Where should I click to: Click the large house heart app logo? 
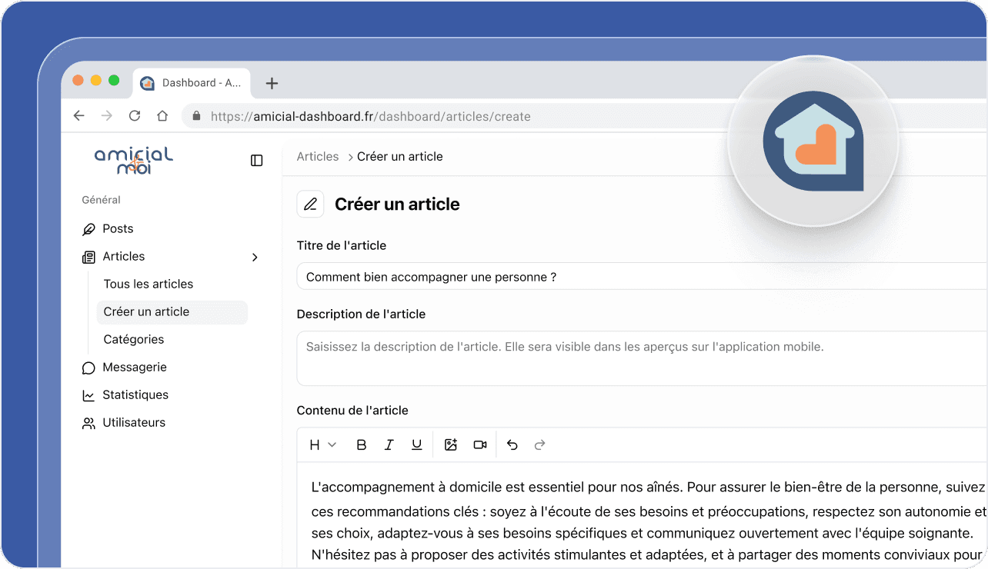click(813, 141)
